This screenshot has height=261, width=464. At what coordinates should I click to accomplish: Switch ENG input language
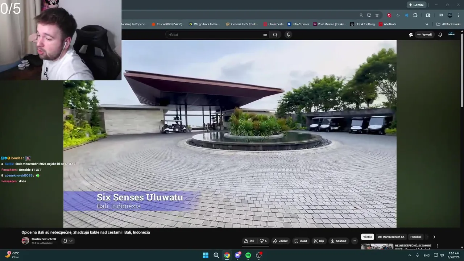point(427,255)
